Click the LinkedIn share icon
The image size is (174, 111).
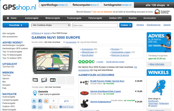click(x=34, y=107)
